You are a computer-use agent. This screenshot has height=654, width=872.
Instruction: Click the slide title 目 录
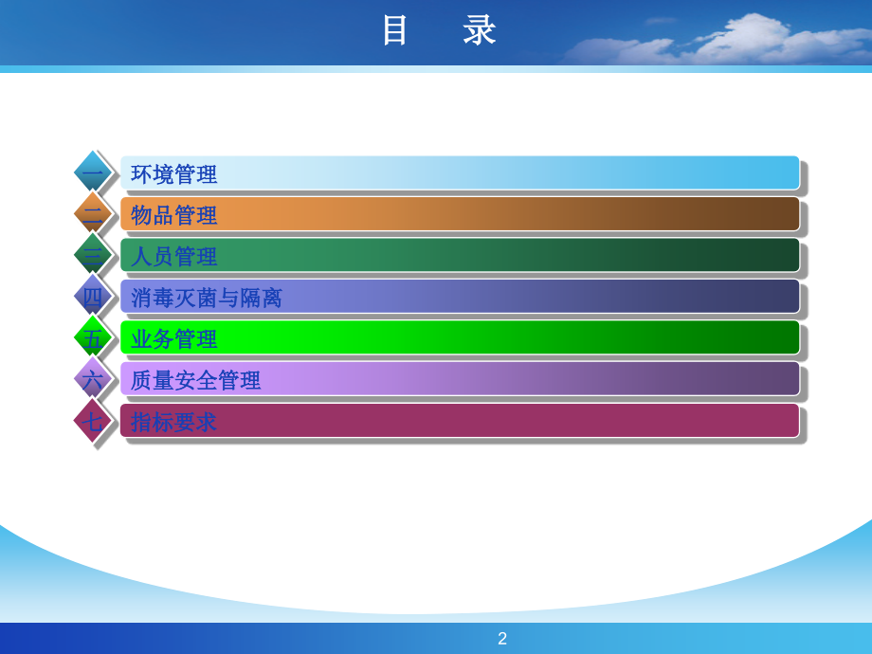coord(441,31)
